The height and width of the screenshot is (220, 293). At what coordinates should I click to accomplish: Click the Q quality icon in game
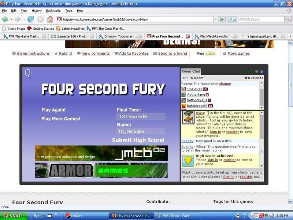coord(28,73)
